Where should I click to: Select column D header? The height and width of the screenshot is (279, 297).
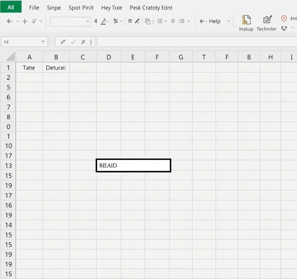tap(108, 57)
